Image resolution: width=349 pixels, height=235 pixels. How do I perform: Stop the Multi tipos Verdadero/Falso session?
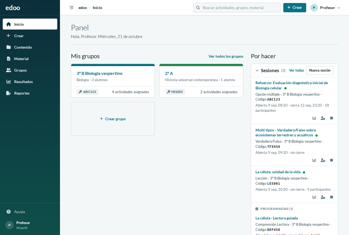(x=332, y=160)
